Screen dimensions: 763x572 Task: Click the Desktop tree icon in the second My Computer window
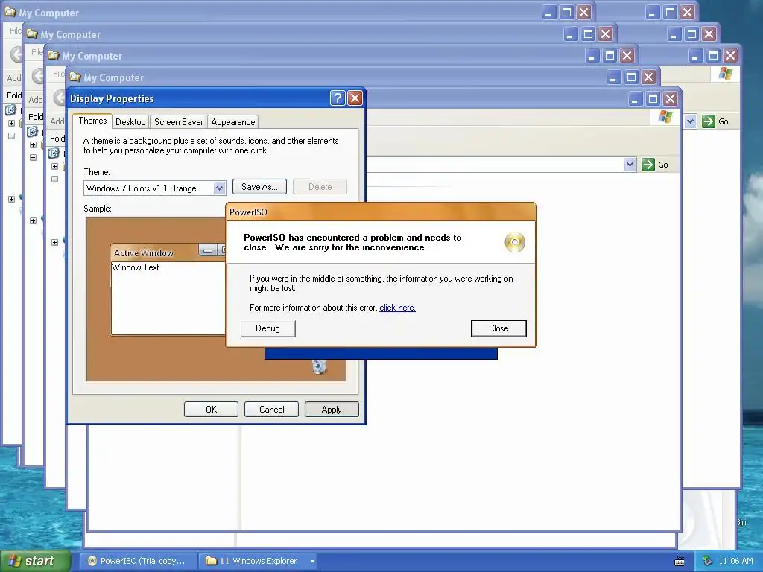coord(32,131)
